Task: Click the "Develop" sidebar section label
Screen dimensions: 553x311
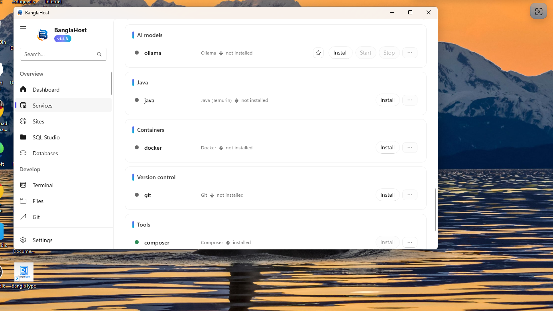Action: [30, 169]
